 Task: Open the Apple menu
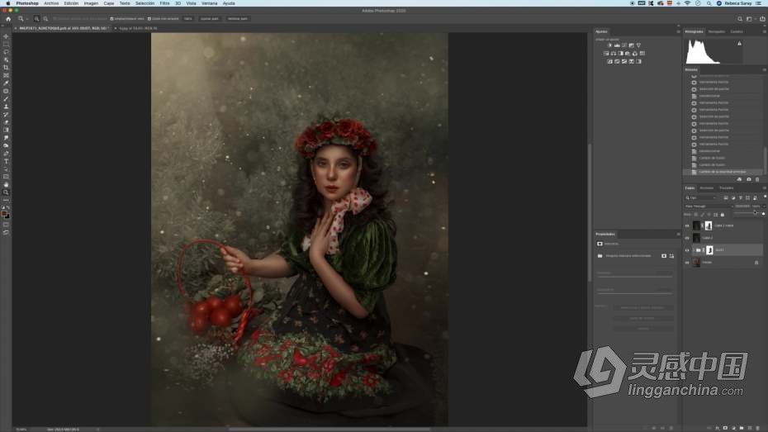coord(7,3)
